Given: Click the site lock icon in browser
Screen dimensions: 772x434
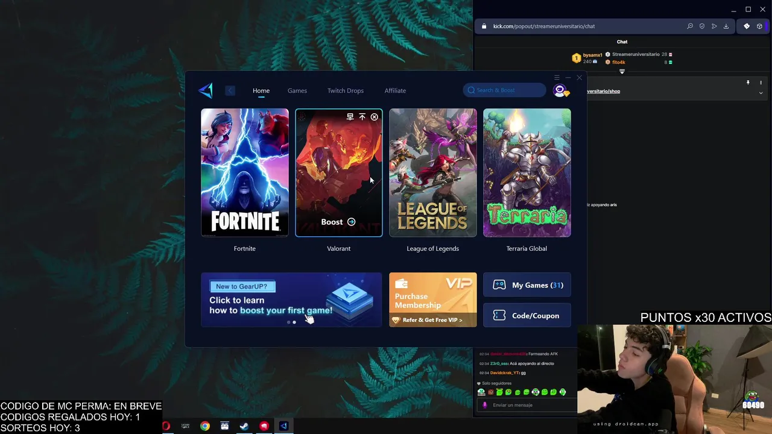Looking at the screenshot, I should pyautogui.click(x=484, y=27).
